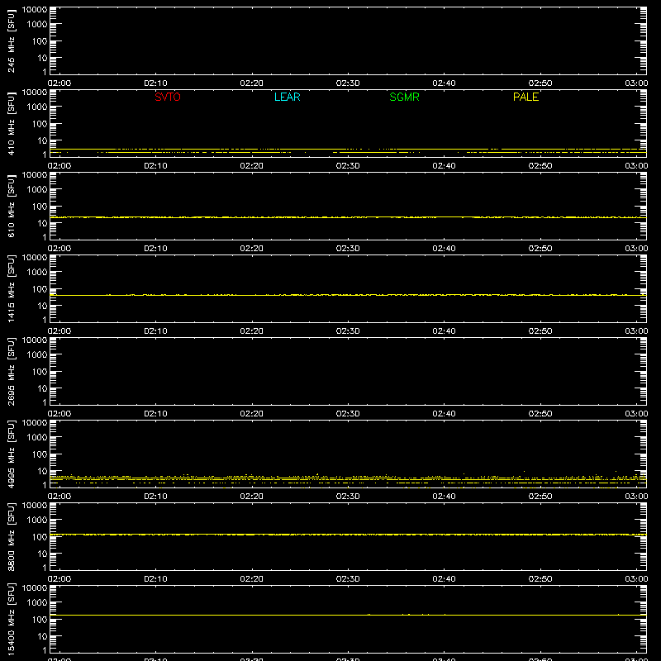Image resolution: width=661 pixels, height=661 pixels.
Task: Click the yellow flux trace in 610 MHz panel
Action: tap(348, 217)
